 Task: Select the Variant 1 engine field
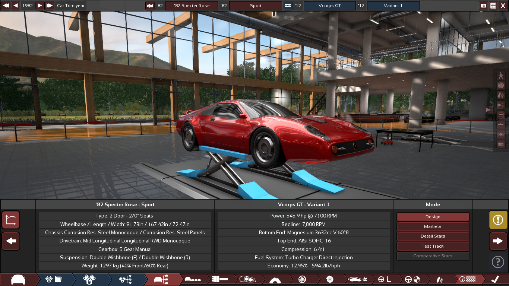click(x=393, y=6)
